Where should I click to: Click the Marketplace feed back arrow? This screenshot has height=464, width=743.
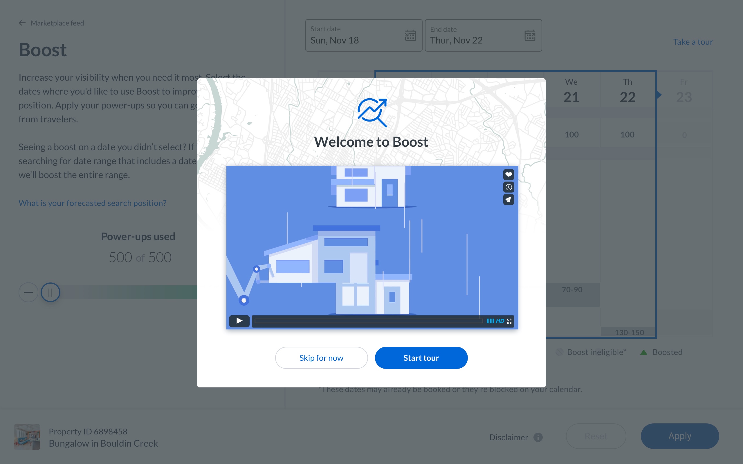[x=22, y=23]
